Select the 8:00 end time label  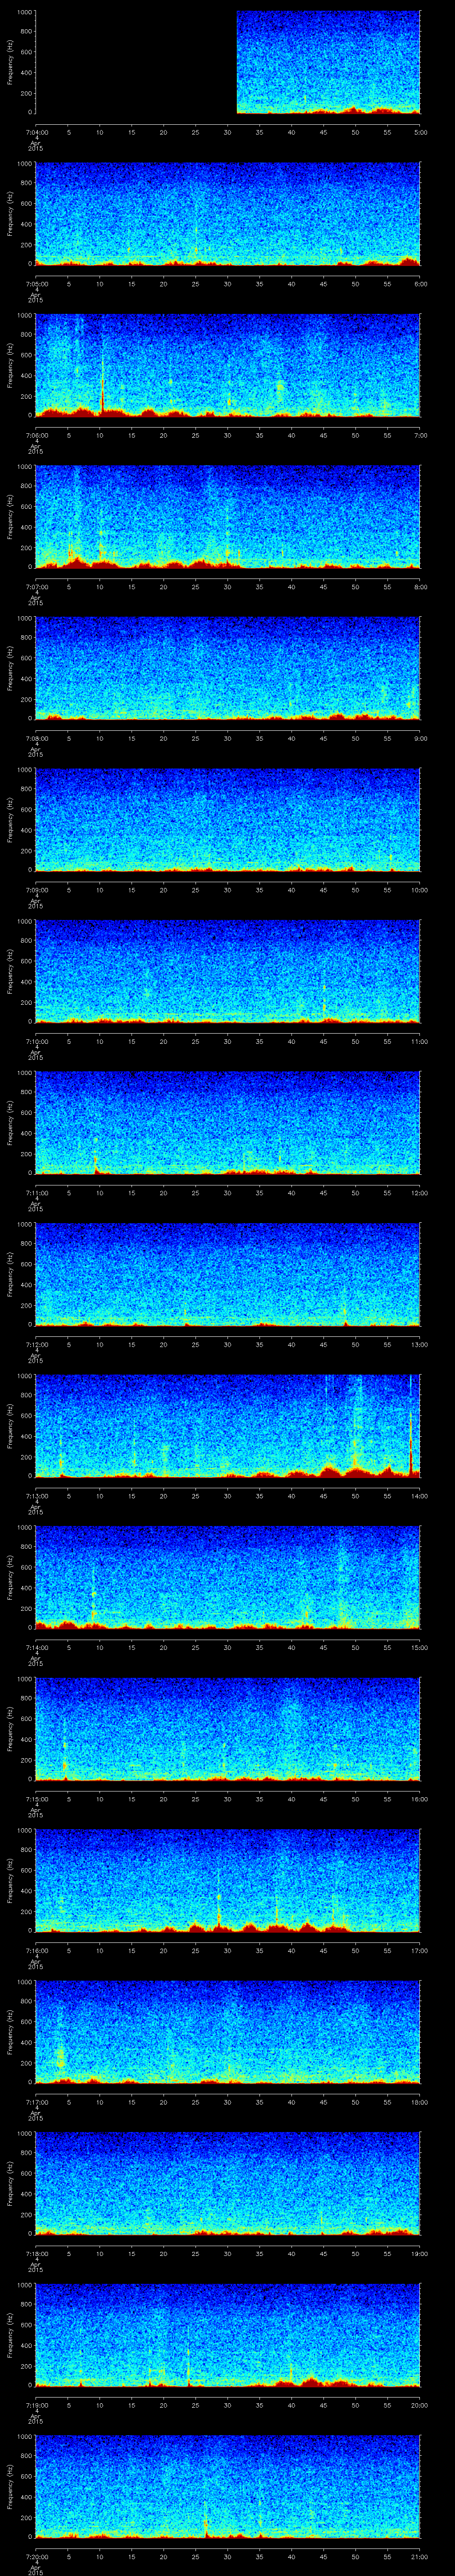point(420,587)
